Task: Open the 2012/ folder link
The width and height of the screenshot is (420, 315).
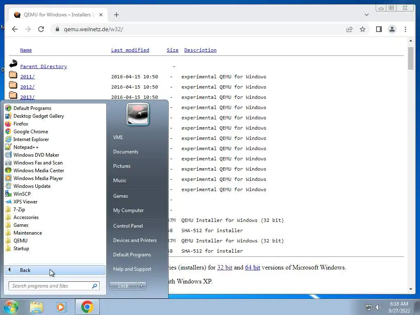Action: tap(27, 87)
